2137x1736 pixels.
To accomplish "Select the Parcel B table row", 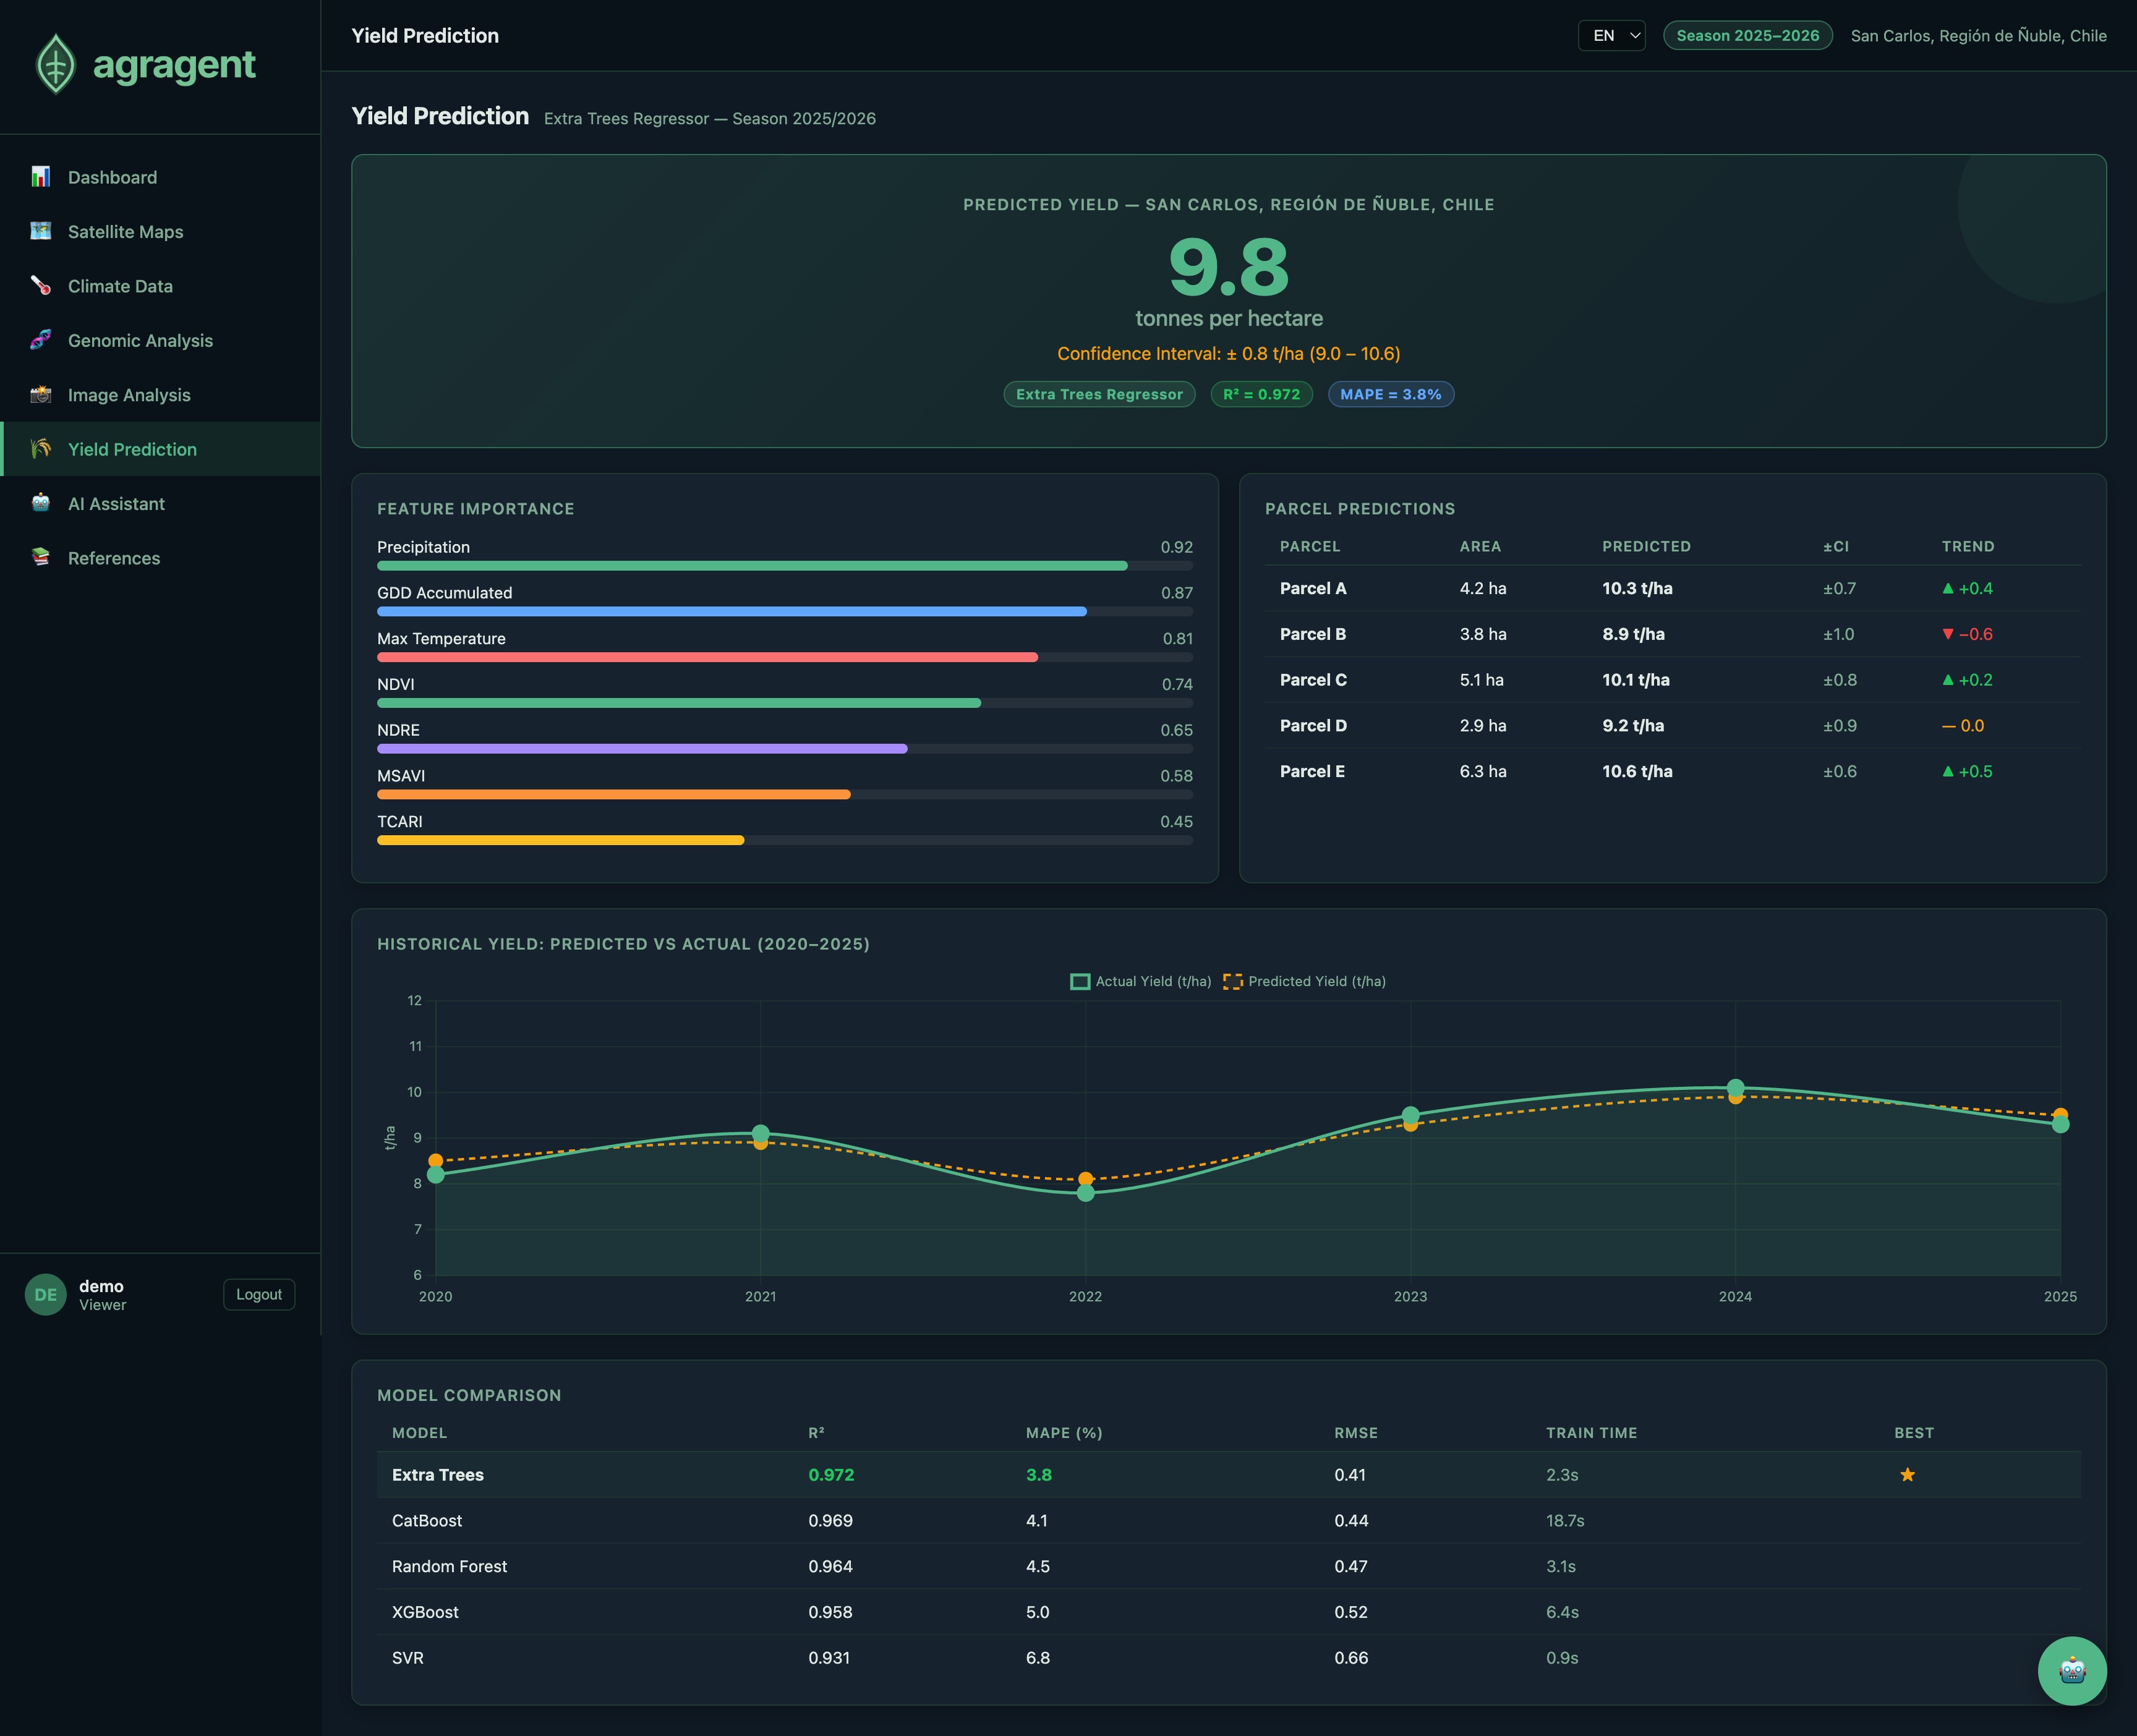I will click(1672, 634).
